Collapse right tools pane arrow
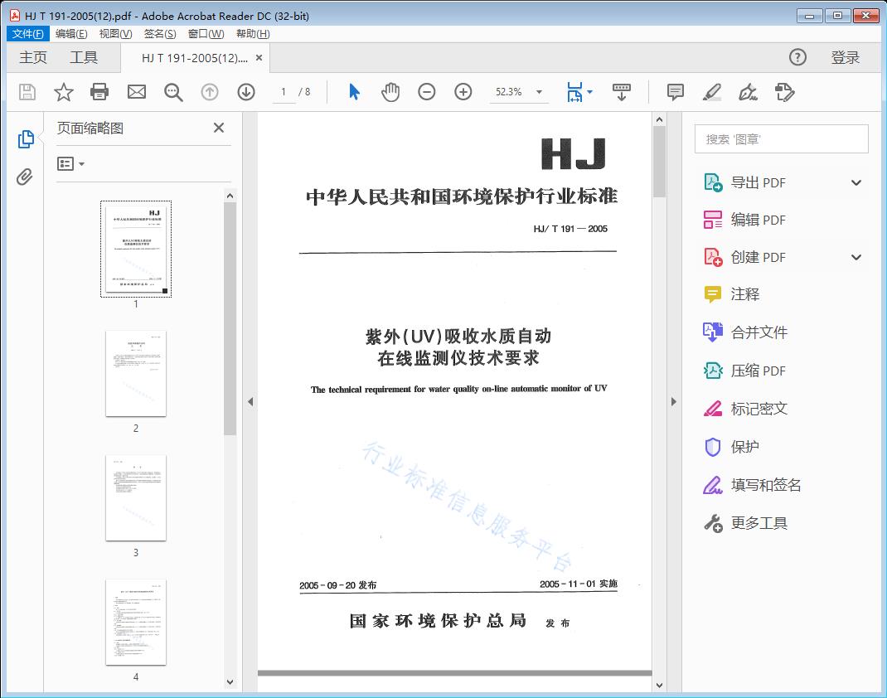The height and width of the screenshot is (698, 887). [x=673, y=402]
